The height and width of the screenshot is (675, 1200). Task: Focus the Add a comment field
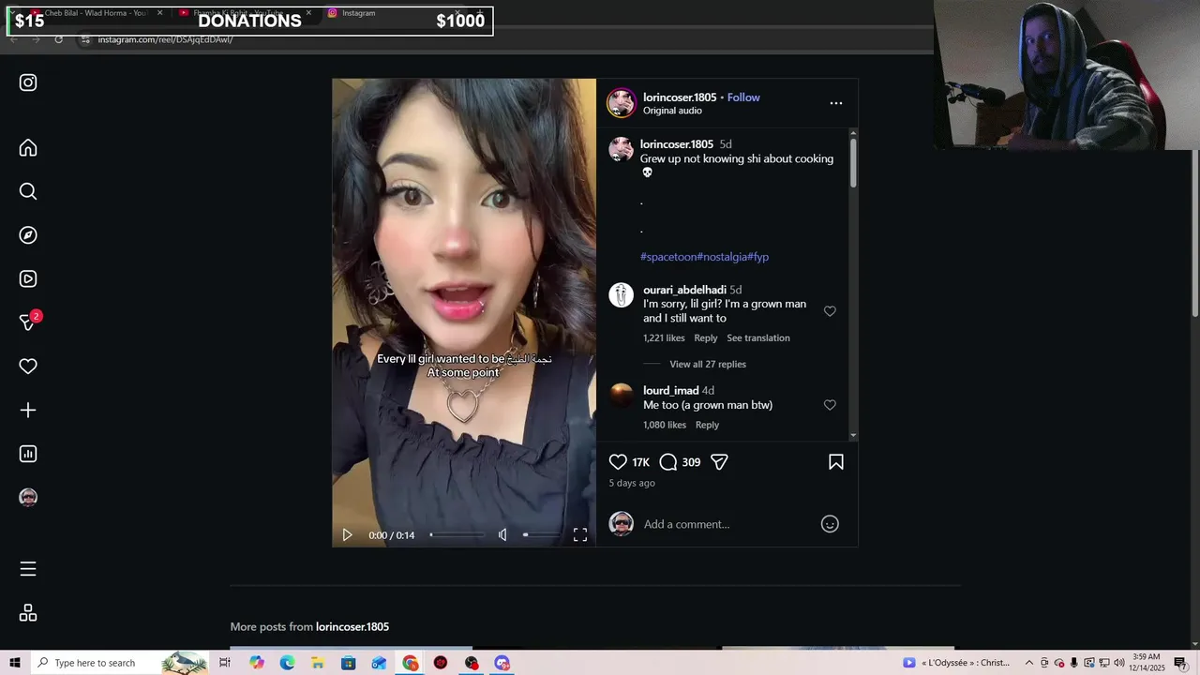click(x=727, y=524)
